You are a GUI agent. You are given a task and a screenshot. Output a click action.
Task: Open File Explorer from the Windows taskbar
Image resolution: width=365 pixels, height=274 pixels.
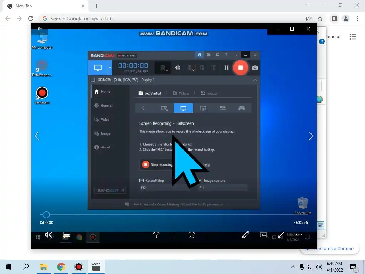pos(43,267)
